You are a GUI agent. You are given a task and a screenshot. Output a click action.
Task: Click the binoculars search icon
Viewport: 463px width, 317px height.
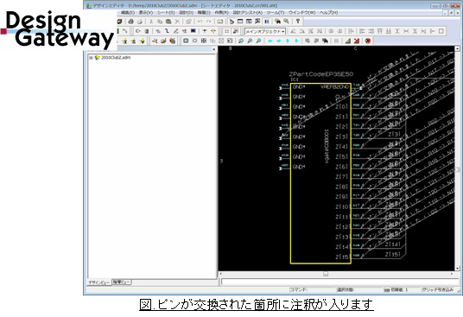click(277, 22)
